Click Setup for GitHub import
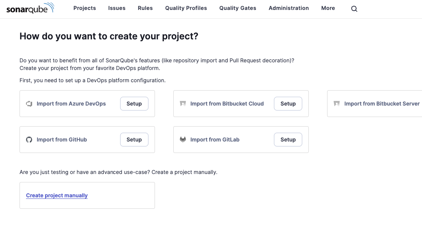Screen dimensions: 422x252 (x=134, y=140)
